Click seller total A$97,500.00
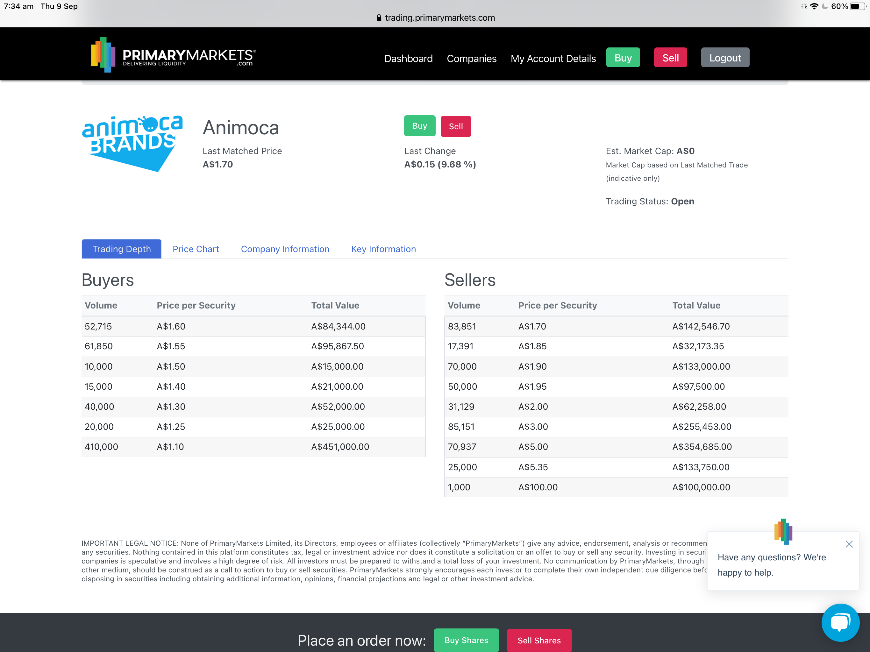870x652 pixels. (699, 386)
